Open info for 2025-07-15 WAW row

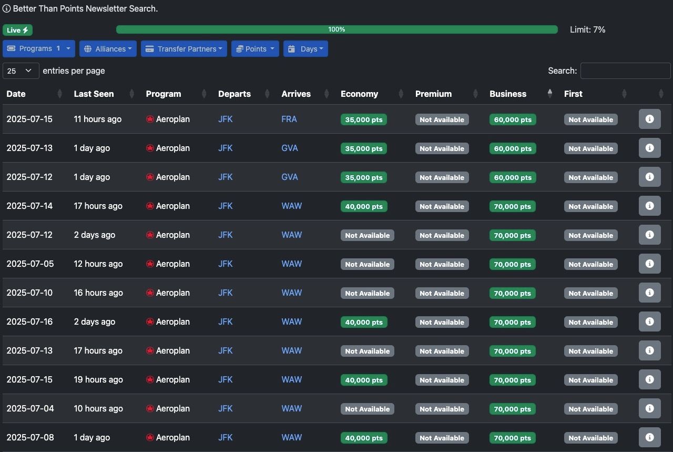pyautogui.click(x=649, y=379)
